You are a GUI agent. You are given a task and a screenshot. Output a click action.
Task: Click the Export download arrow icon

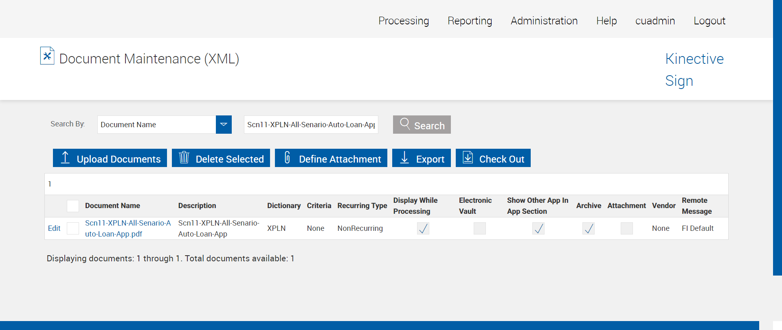pos(404,158)
